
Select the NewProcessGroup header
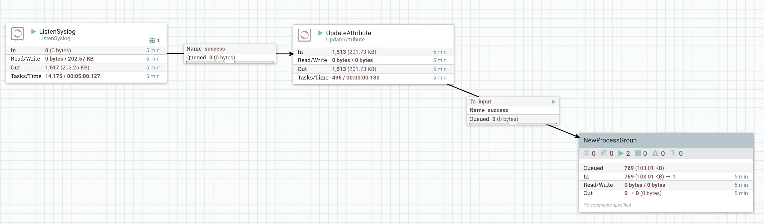point(666,140)
